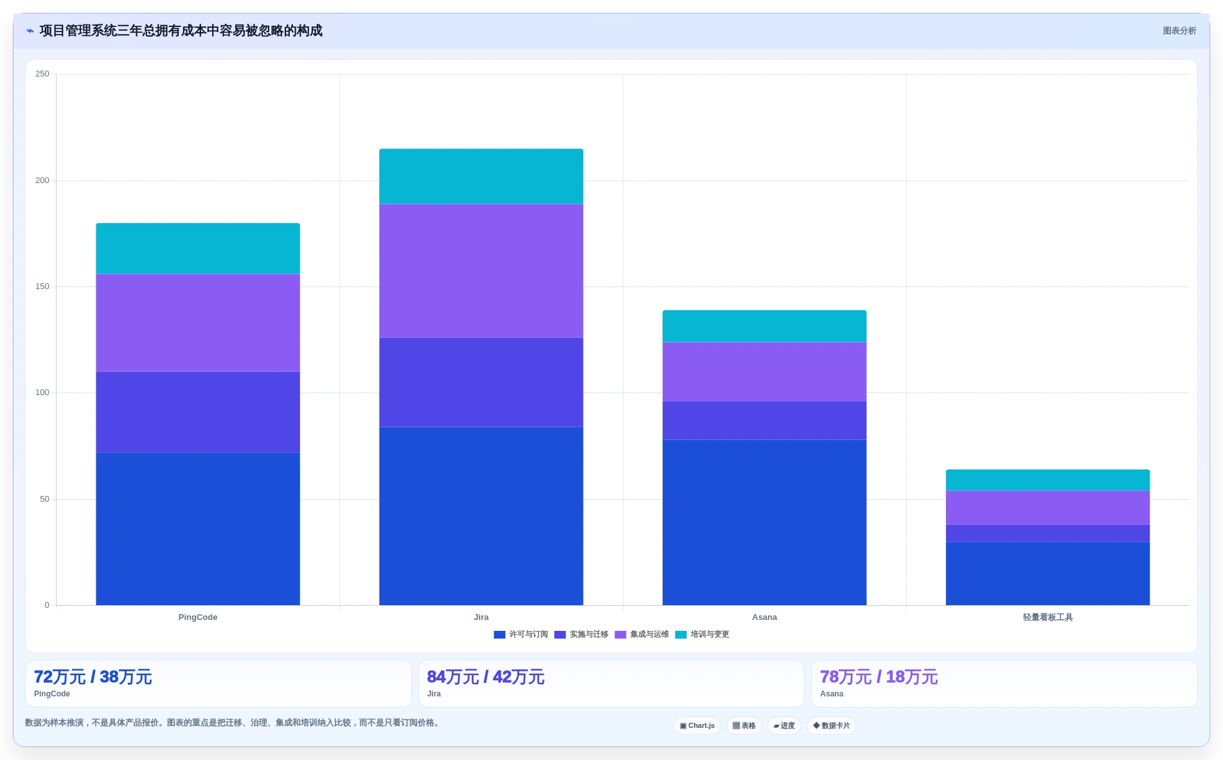This screenshot has height=760, width=1223.
Task: Click the 100 y-axis value
Action: click(42, 393)
